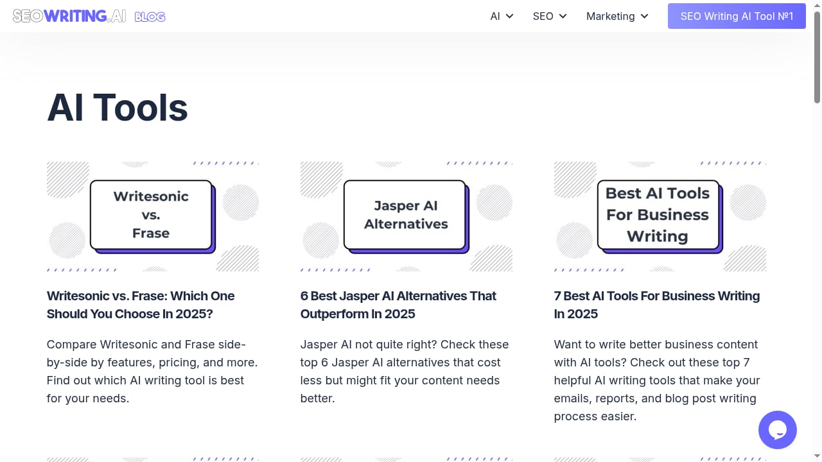Select the Best AI Tools For Business Writing thumbnail
The height and width of the screenshot is (462, 822).
[660, 216]
